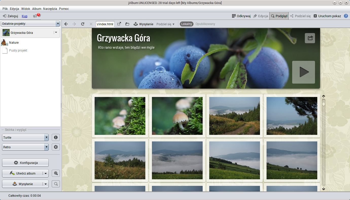Click the Grzywacka Góra album title

tap(124, 38)
